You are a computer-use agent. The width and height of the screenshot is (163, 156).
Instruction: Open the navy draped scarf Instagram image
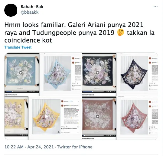pos(134,73)
